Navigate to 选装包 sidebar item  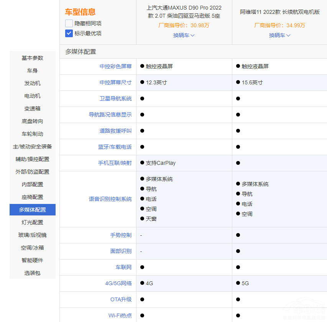(33, 273)
